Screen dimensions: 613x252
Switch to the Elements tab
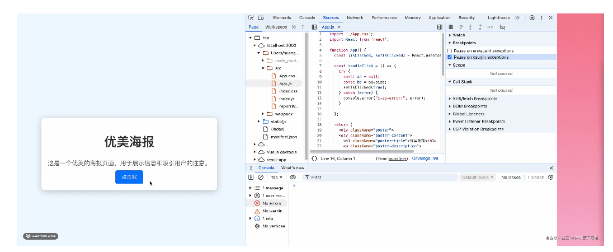(x=282, y=17)
